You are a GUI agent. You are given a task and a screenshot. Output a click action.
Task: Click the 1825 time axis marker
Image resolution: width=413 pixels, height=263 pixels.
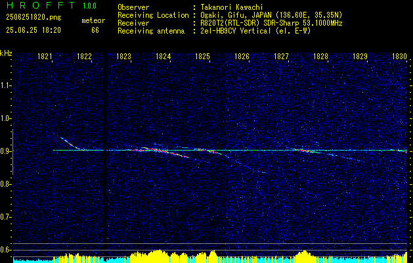(x=202, y=57)
